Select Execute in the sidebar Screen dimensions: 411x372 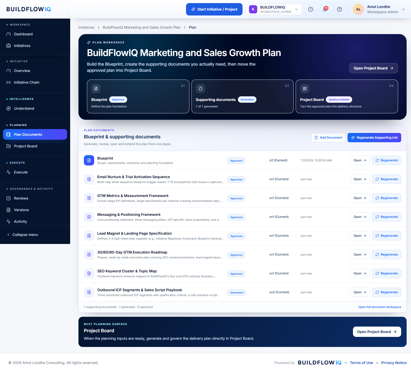(35, 172)
